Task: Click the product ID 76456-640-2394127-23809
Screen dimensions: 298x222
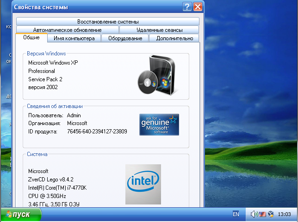Action: coord(97,132)
